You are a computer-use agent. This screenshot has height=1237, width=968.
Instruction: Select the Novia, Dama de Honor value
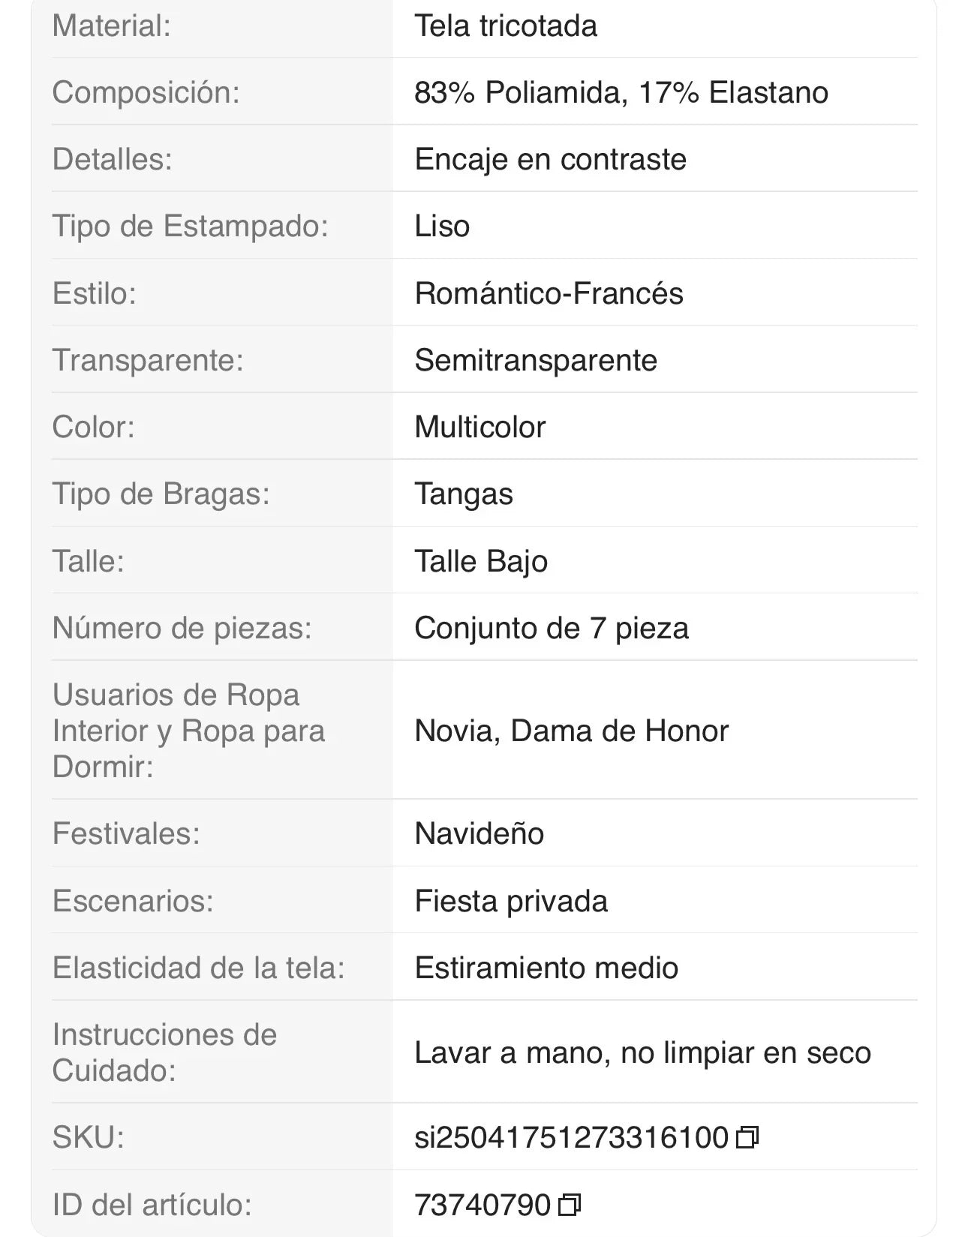(570, 731)
